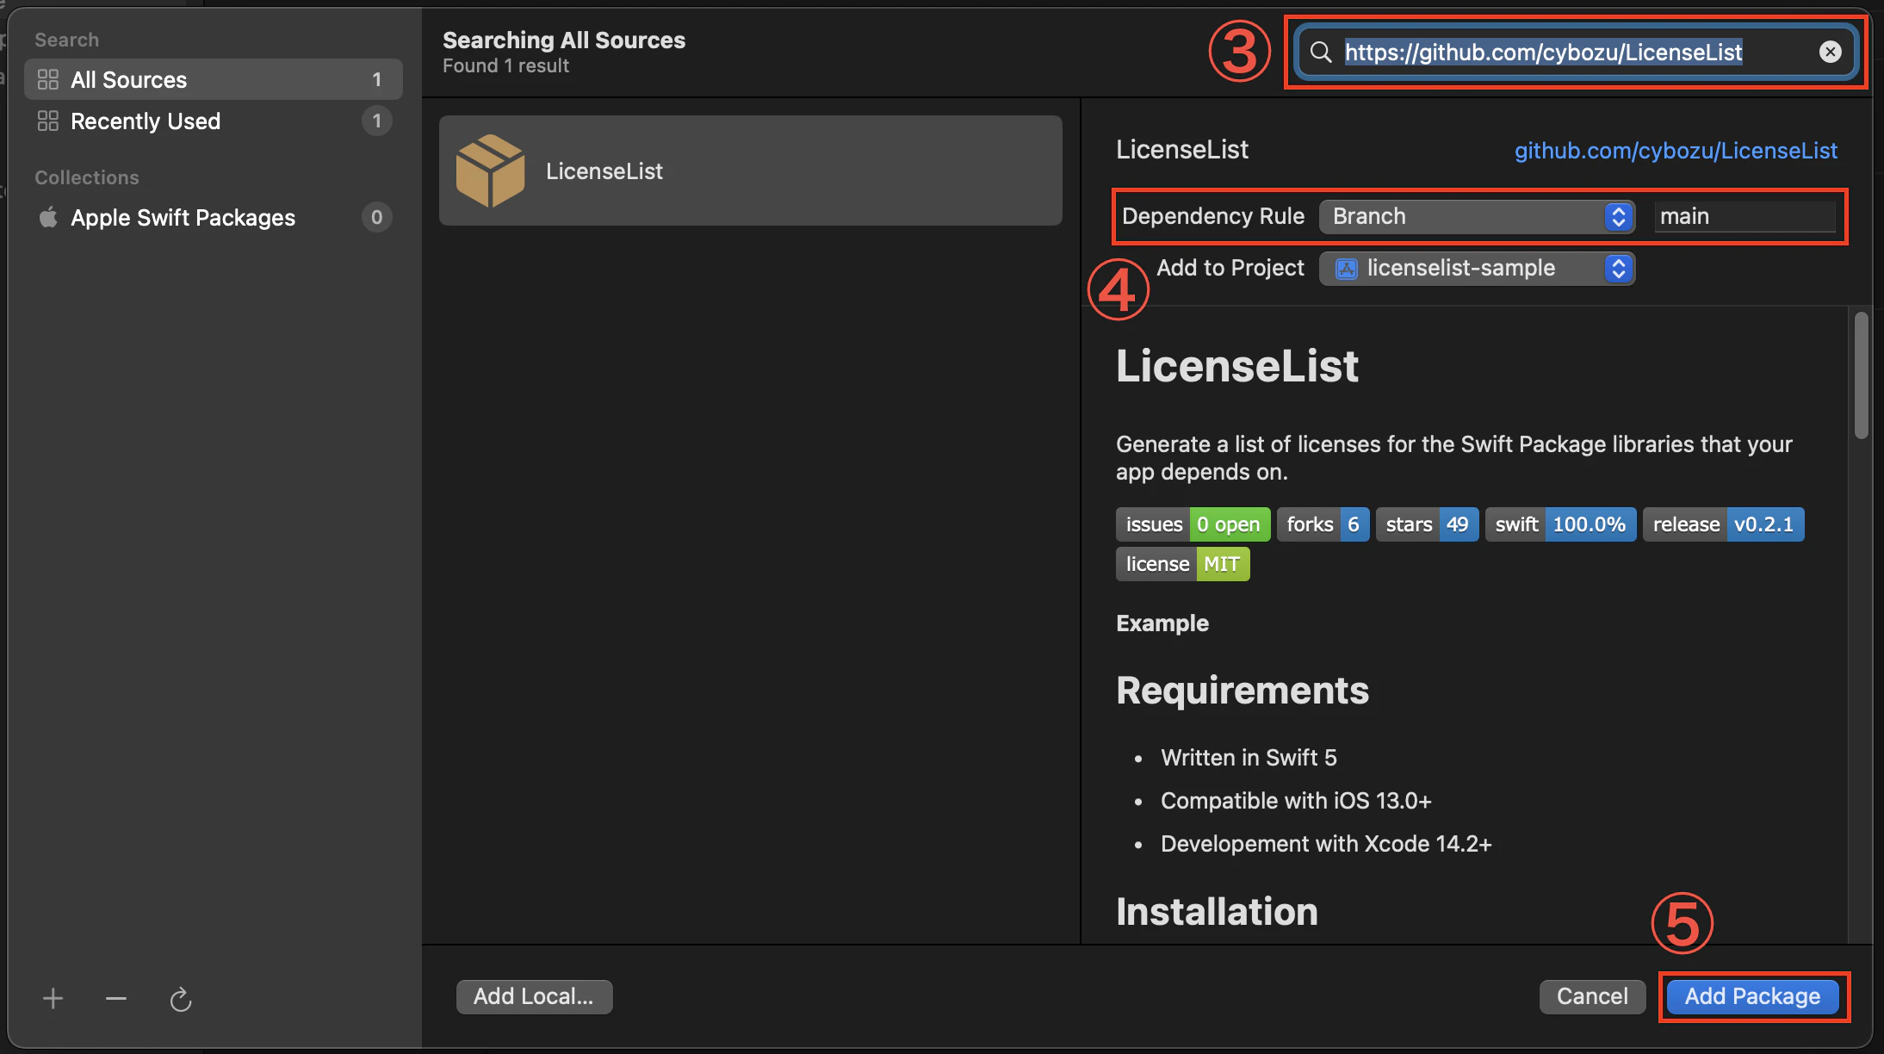Select All Sources in the sidebar
The width and height of the screenshot is (1884, 1054).
tap(214, 79)
